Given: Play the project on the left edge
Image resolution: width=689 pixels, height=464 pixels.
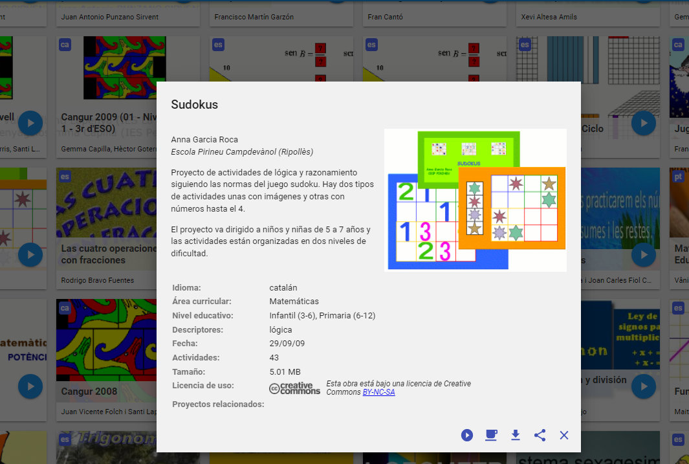Looking at the screenshot, I should pyautogui.click(x=30, y=123).
